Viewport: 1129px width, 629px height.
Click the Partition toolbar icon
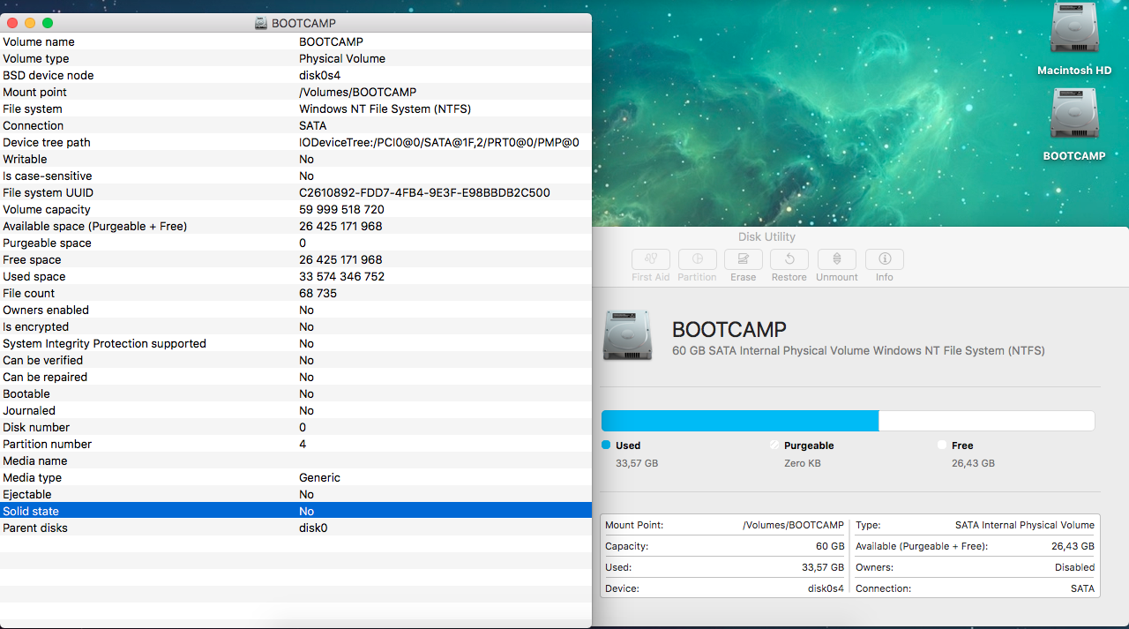[x=697, y=259]
